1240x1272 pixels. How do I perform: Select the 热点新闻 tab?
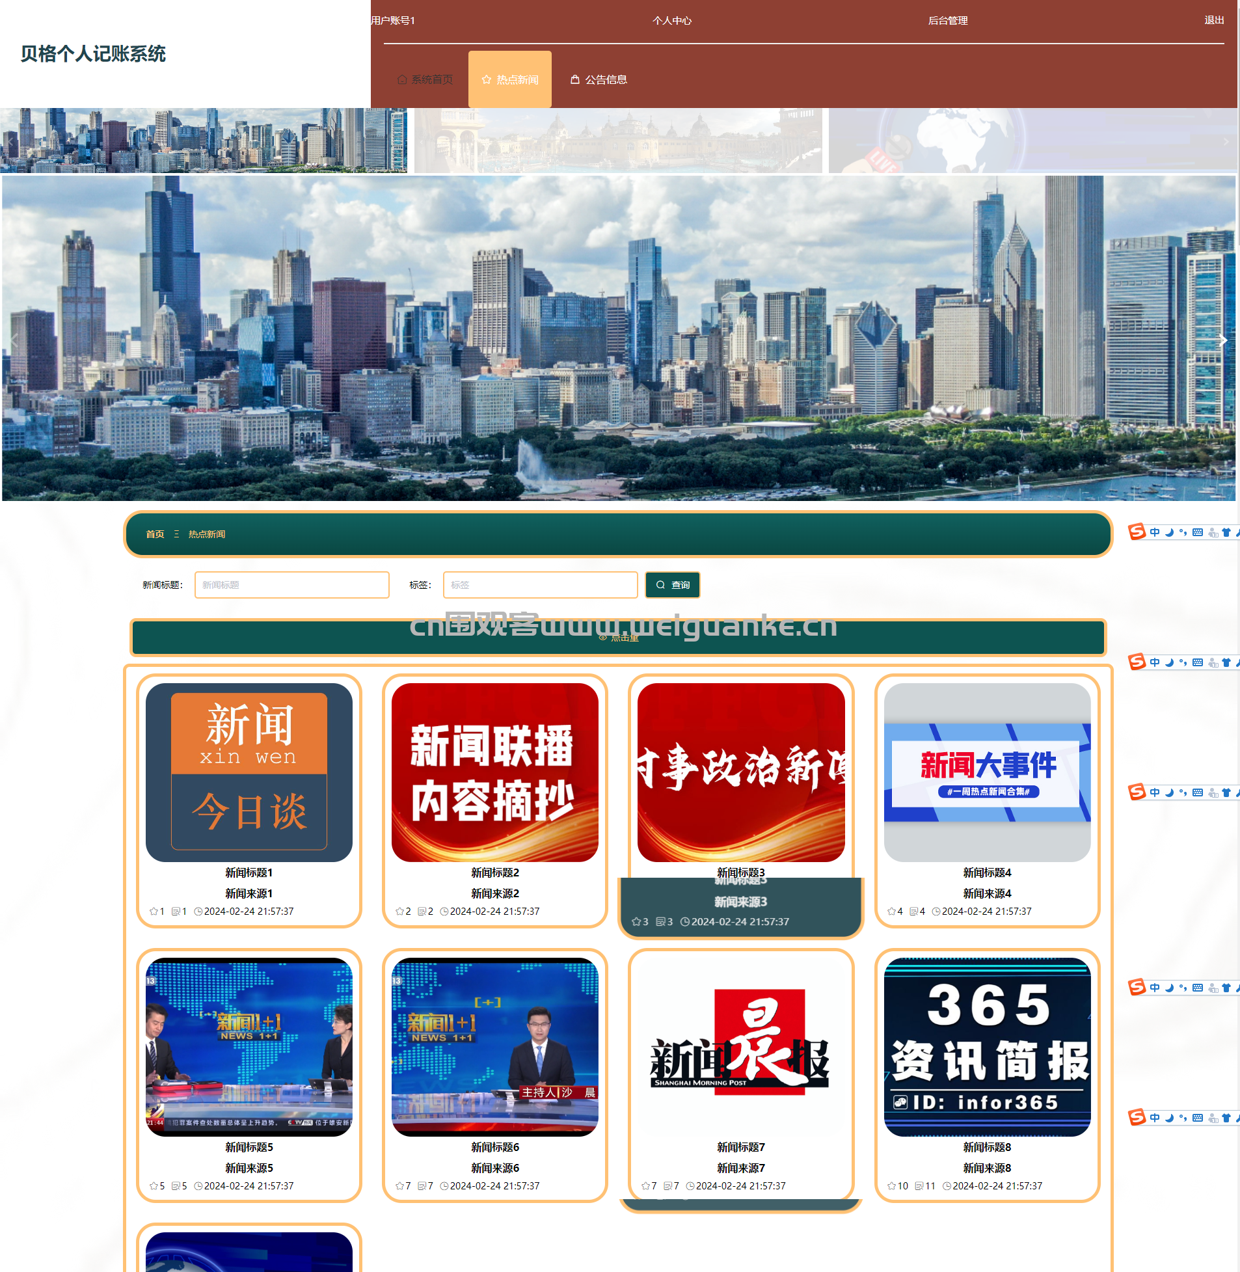510,79
